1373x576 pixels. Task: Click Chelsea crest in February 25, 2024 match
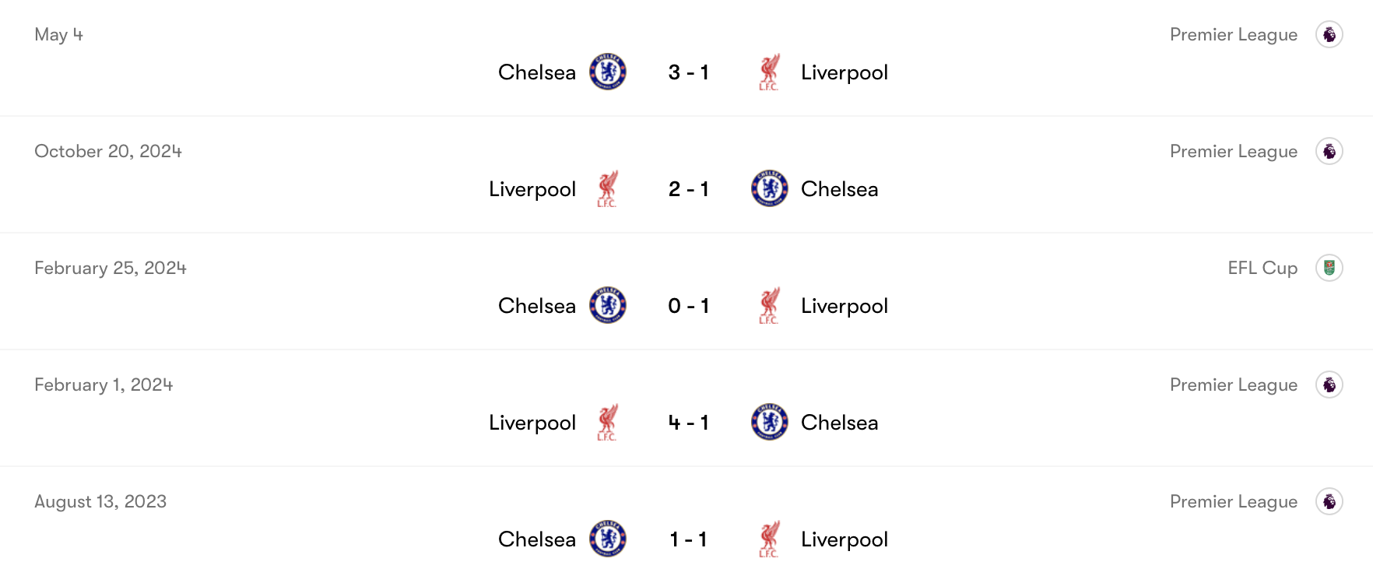click(x=608, y=305)
